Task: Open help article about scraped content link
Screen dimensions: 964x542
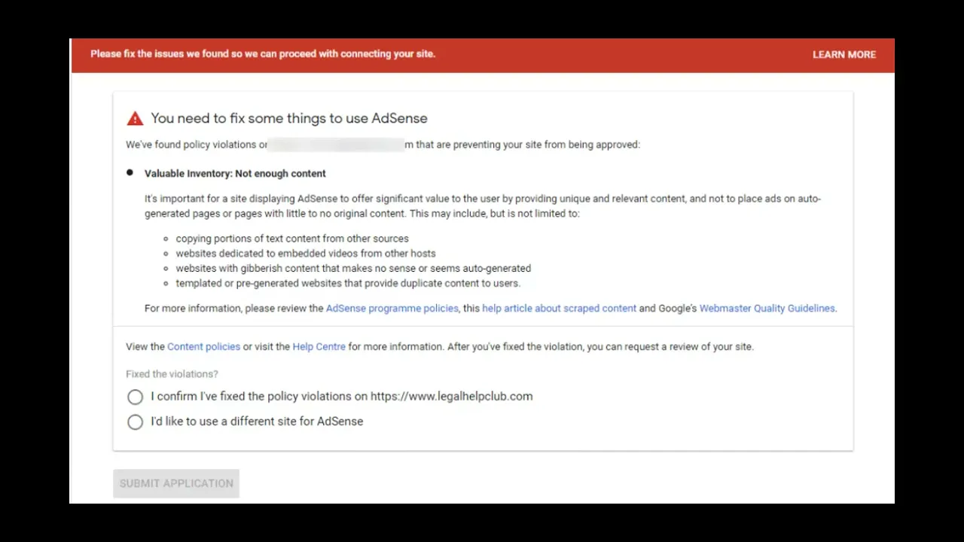Action: 559,309
